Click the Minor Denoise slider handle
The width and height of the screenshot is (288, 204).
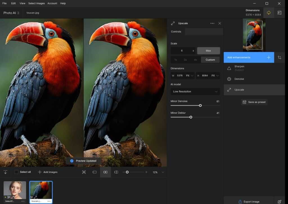[x=200, y=106]
